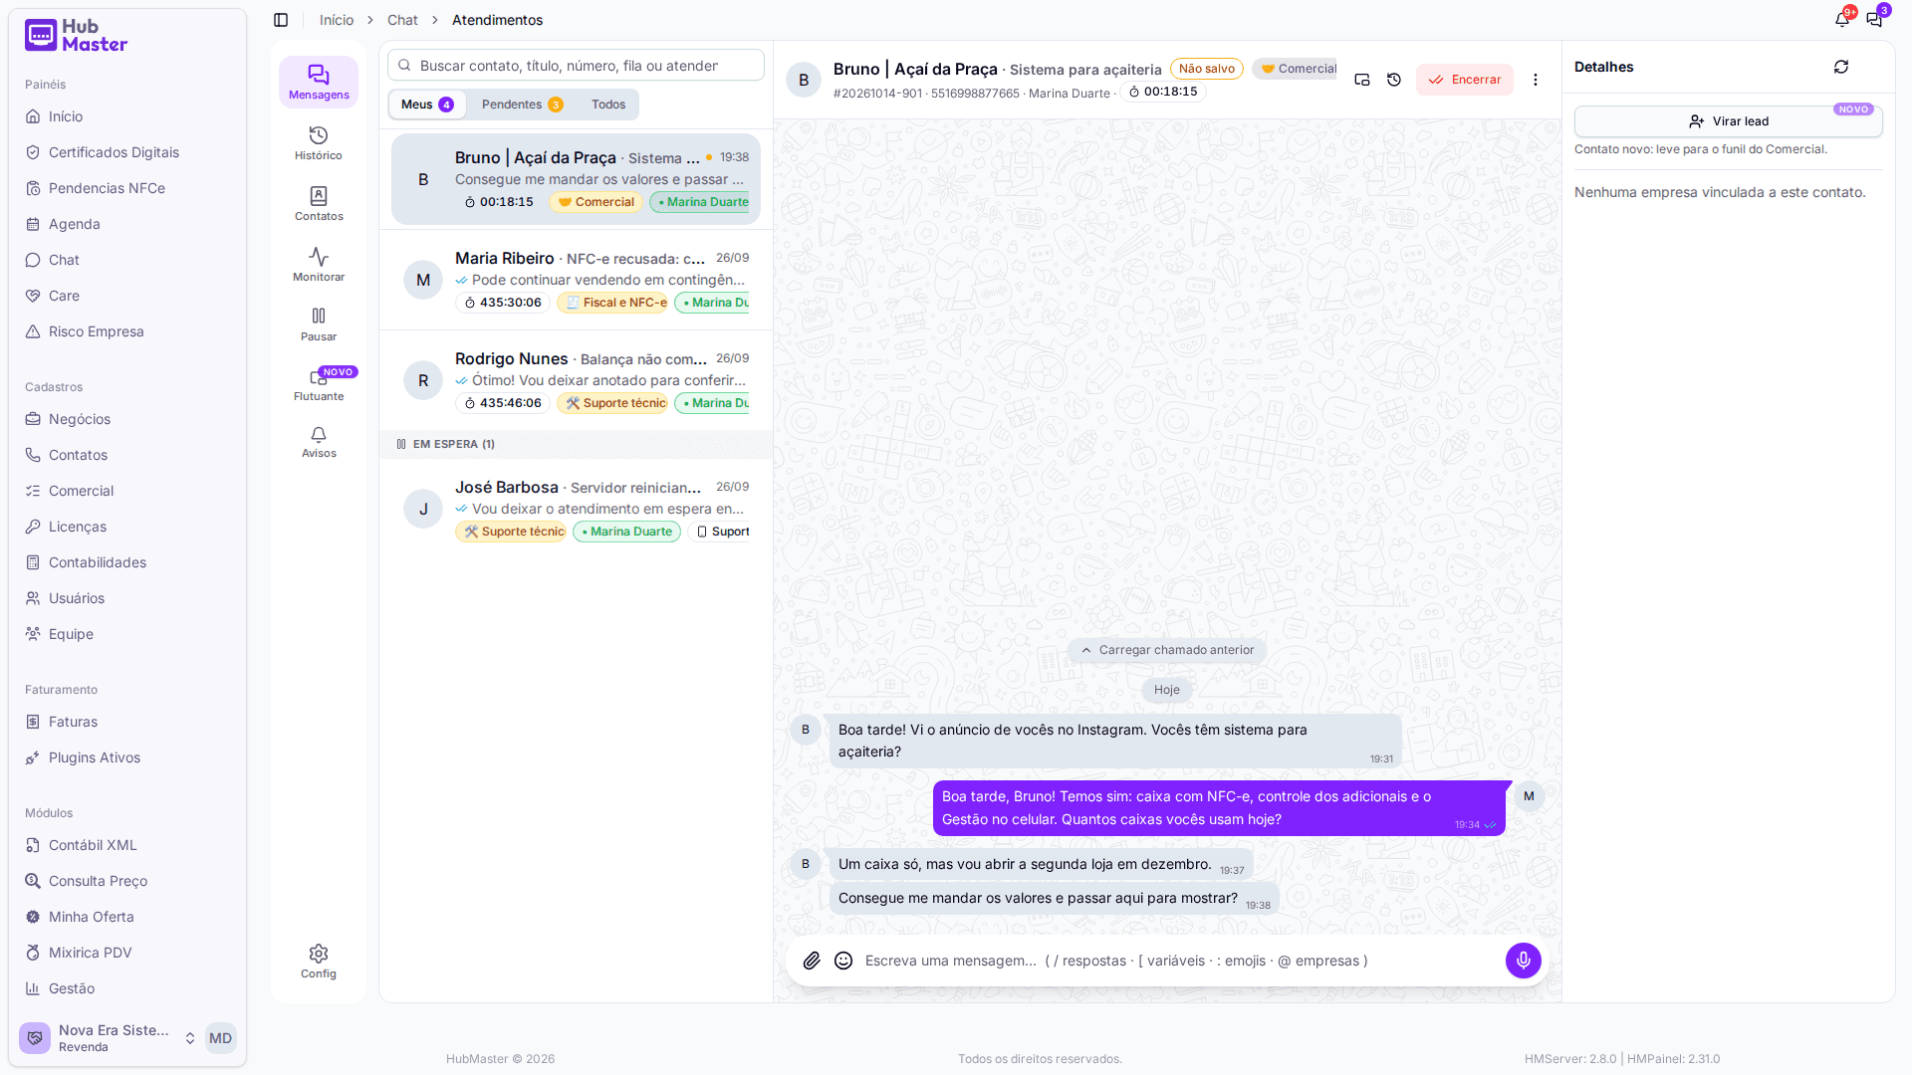Switch to the Pendentes tab

(523, 105)
